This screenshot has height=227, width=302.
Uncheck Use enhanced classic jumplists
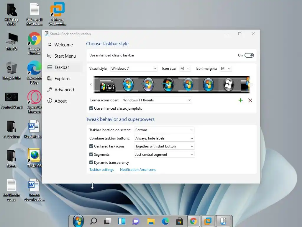point(91,108)
